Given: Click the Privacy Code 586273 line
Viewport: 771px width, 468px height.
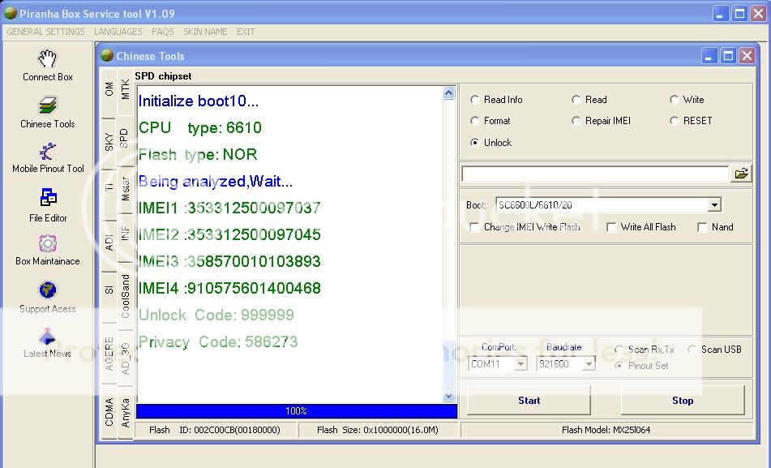Looking at the screenshot, I should pyautogui.click(x=218, y=342).
